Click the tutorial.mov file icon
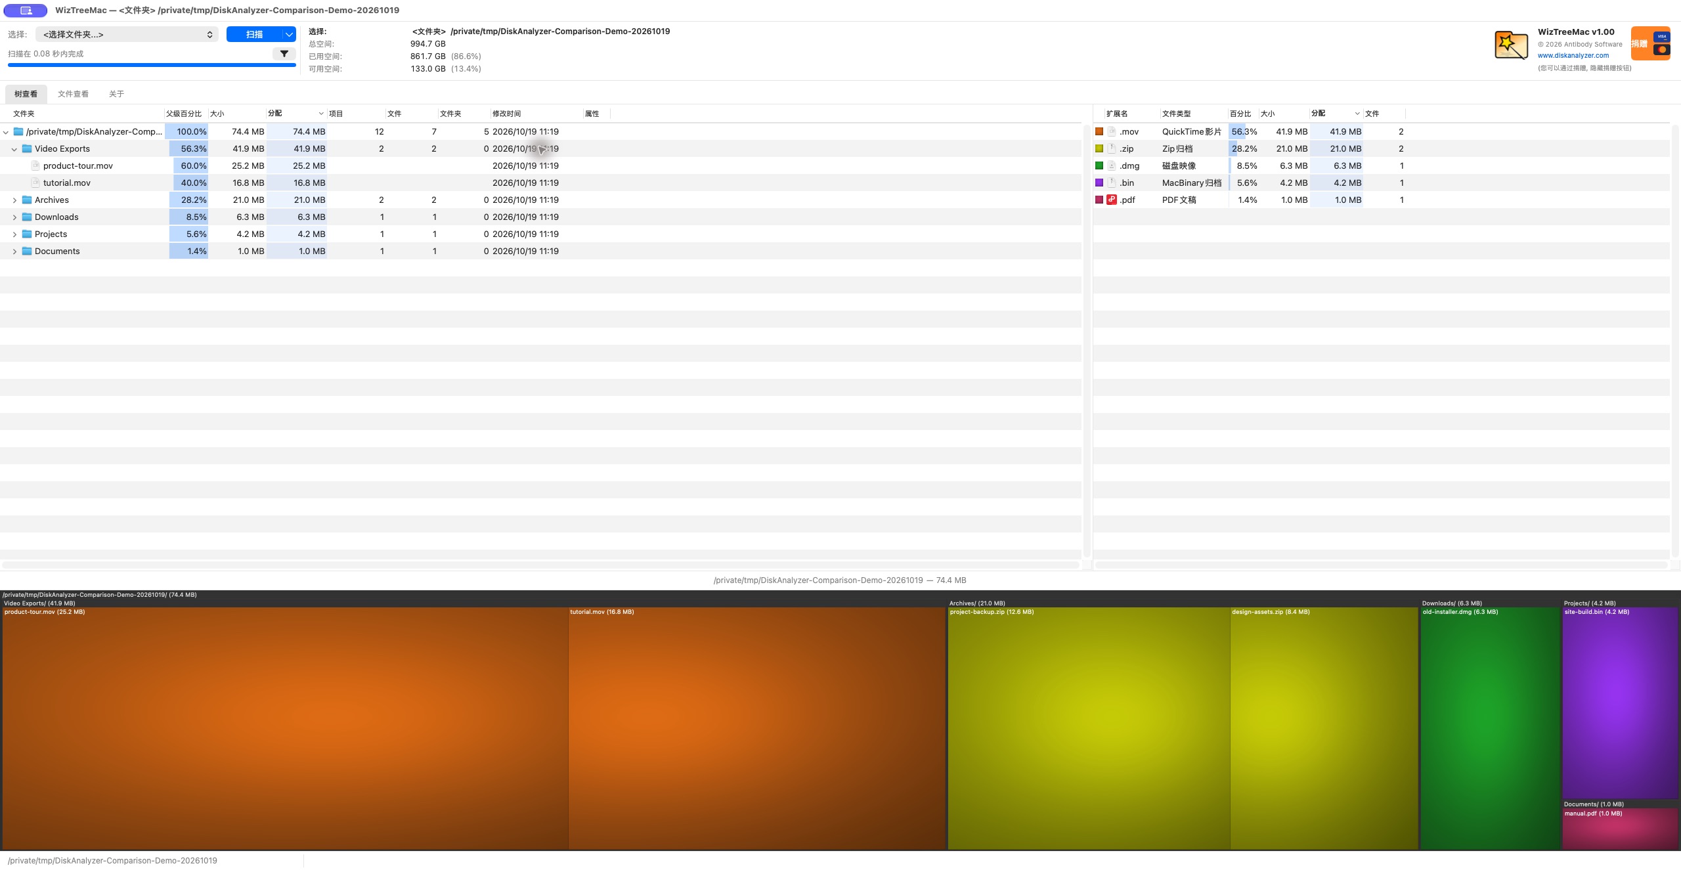The height and width of the screenshot is (870, 1681). pyautogui.click(x=35, y=183)
